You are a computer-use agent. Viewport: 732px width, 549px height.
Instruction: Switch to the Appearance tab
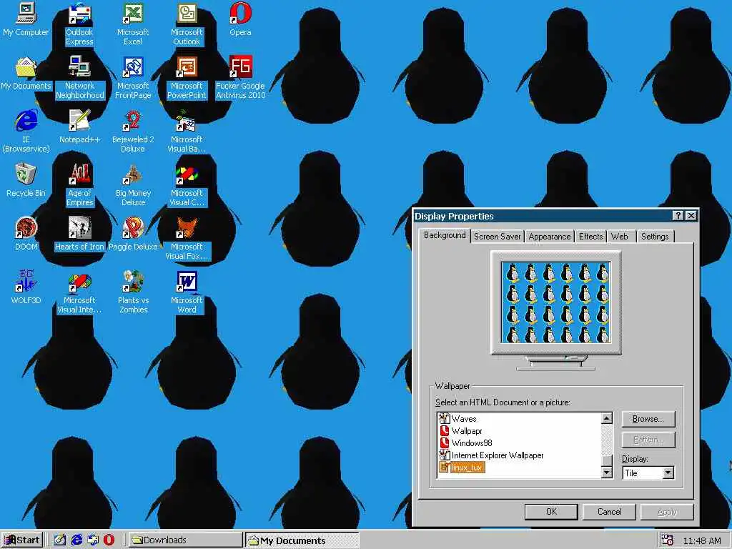(550, 237)
